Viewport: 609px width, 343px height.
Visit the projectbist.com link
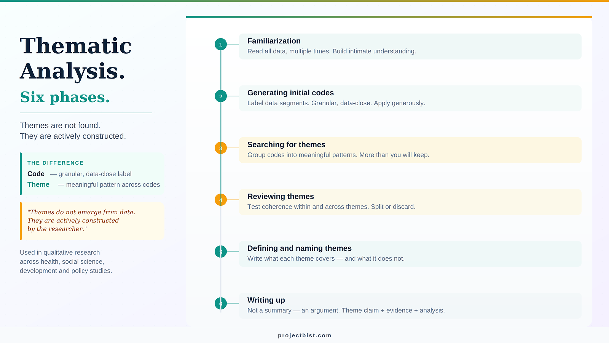click(x=304, y=336)
